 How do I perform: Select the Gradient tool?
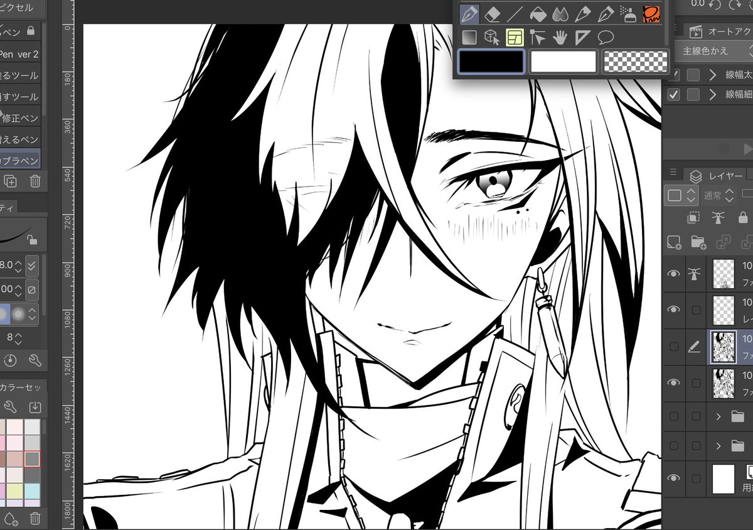point(469,38)
